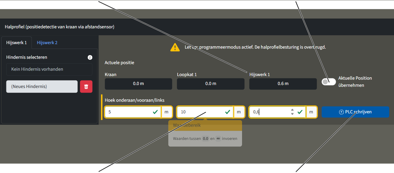The image size is (394, 173).
Task: Click the Actuele positie heading
Action: point(119,63)
